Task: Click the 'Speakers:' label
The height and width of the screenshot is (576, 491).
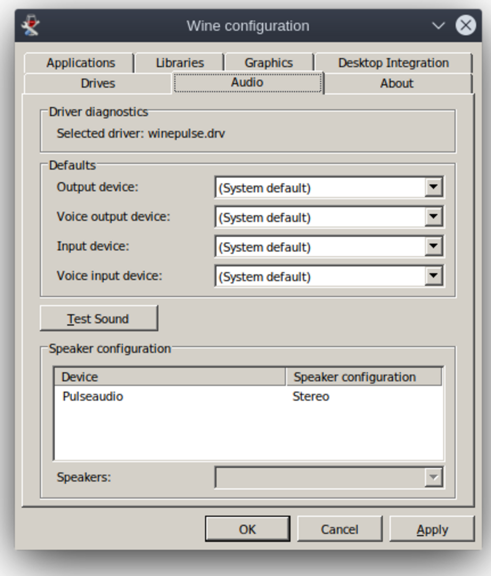Action: tap(84, 477)
